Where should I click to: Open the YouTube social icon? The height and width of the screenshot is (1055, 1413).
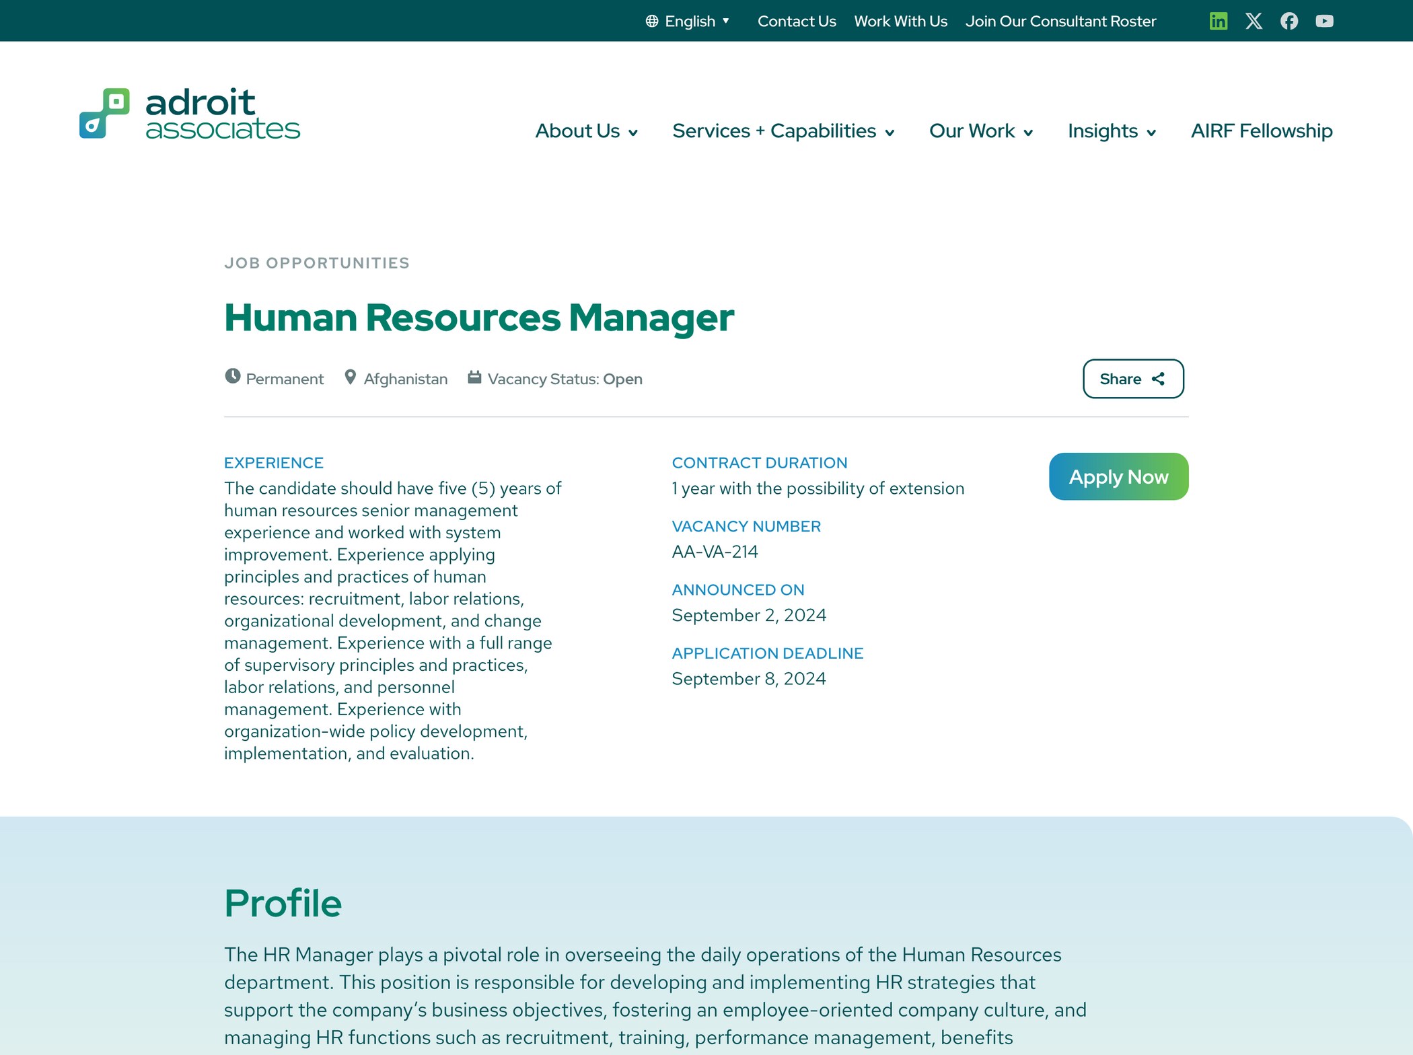point(1324,21)
